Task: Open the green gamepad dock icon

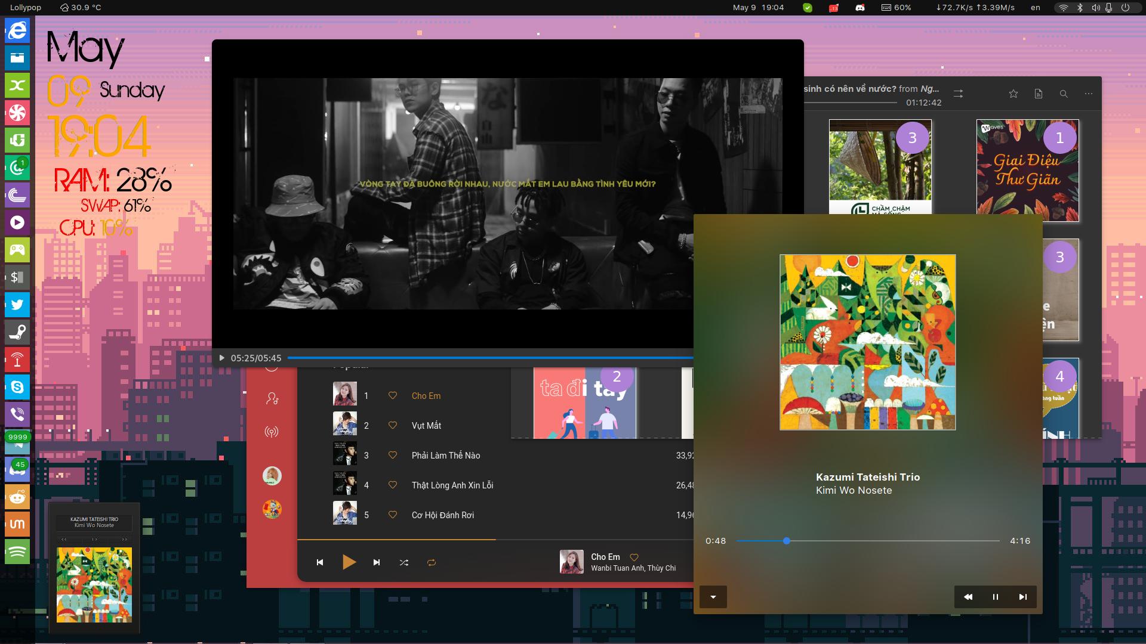Action: point(17,249)
